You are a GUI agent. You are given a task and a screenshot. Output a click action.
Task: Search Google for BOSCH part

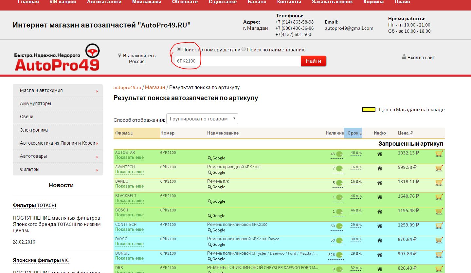click(216, 216)
